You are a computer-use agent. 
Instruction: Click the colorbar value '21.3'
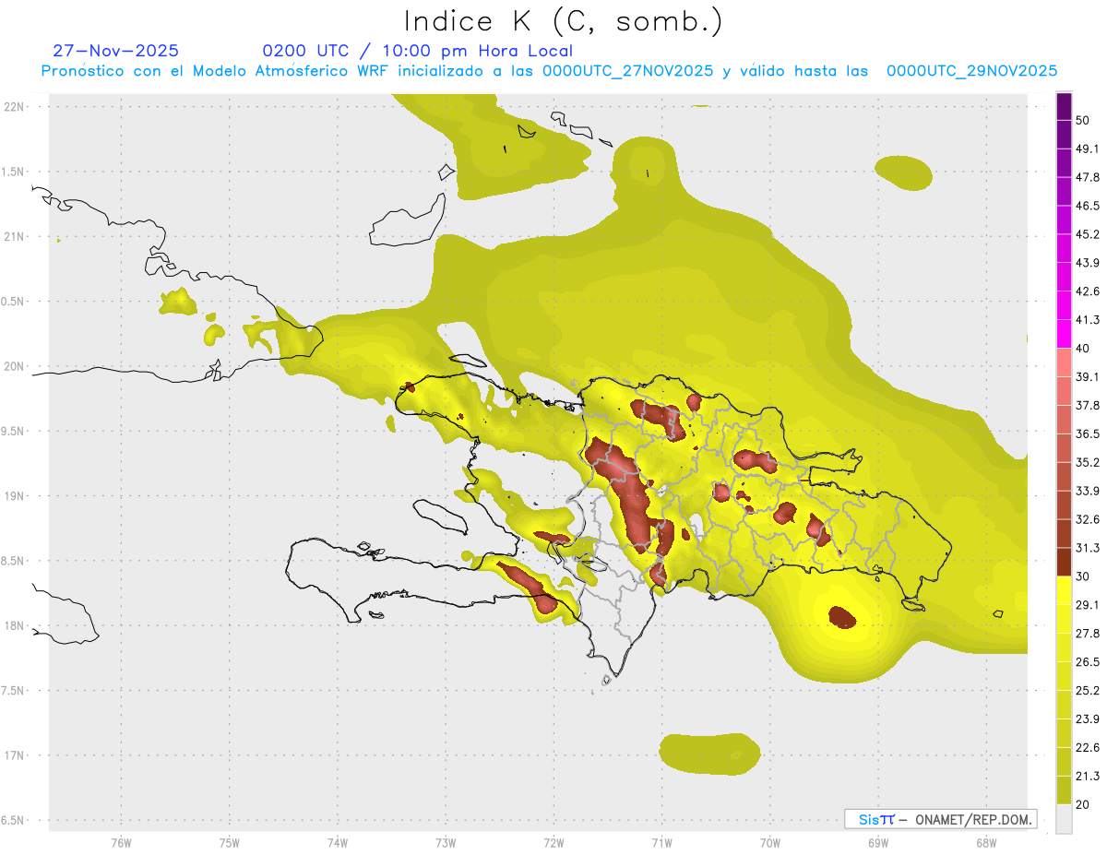[x=1088, y=777]
